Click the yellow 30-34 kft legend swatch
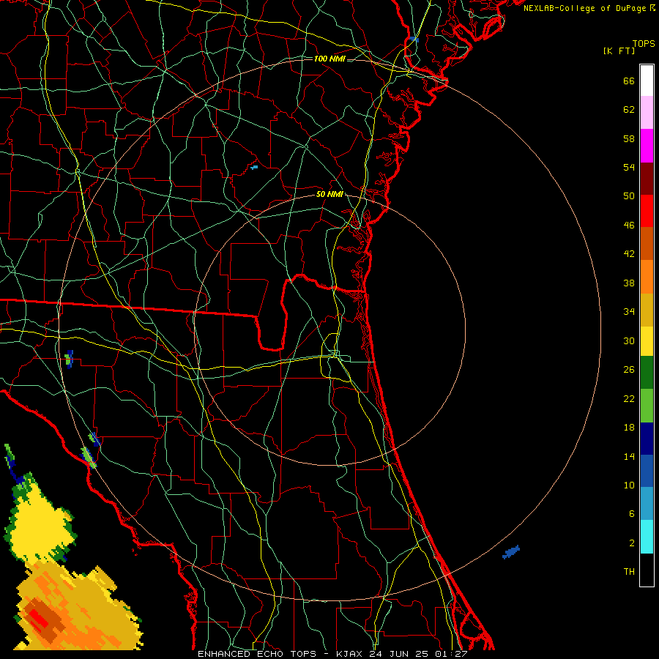This screenshot has height=659, width=659. [647, 341]
